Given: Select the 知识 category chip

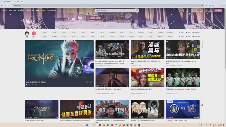Looking at the screenshot, I should pyautogui.click(x=103, y=36).
